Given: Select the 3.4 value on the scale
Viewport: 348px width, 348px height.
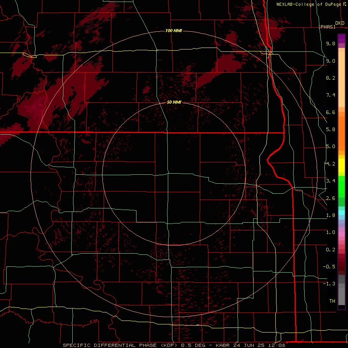Looking at the screenshot, I should pyautogui.click(x=331, y=181).
